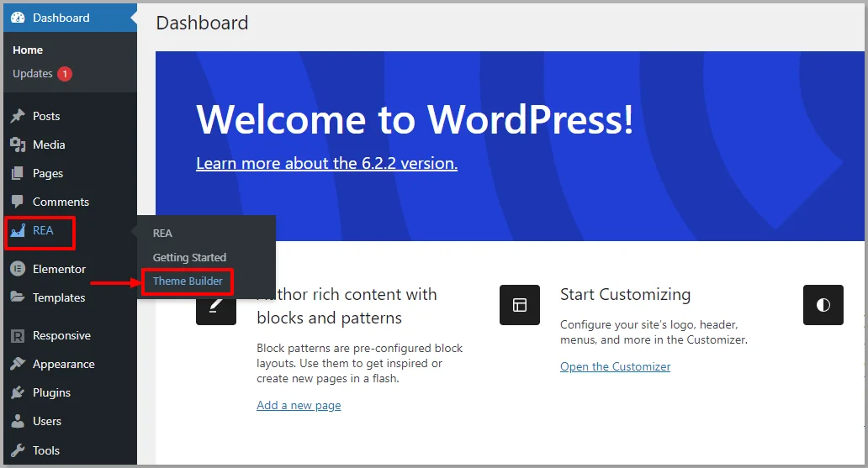Choose Getting Started in the flyout
Image resolution: width=868 pixels, height=468 pixels.
coord(189,257)
